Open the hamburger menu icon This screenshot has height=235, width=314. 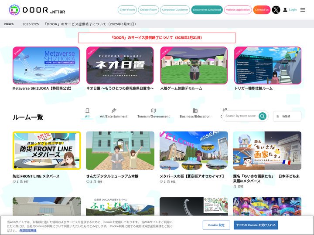click(x=303, y=10)
